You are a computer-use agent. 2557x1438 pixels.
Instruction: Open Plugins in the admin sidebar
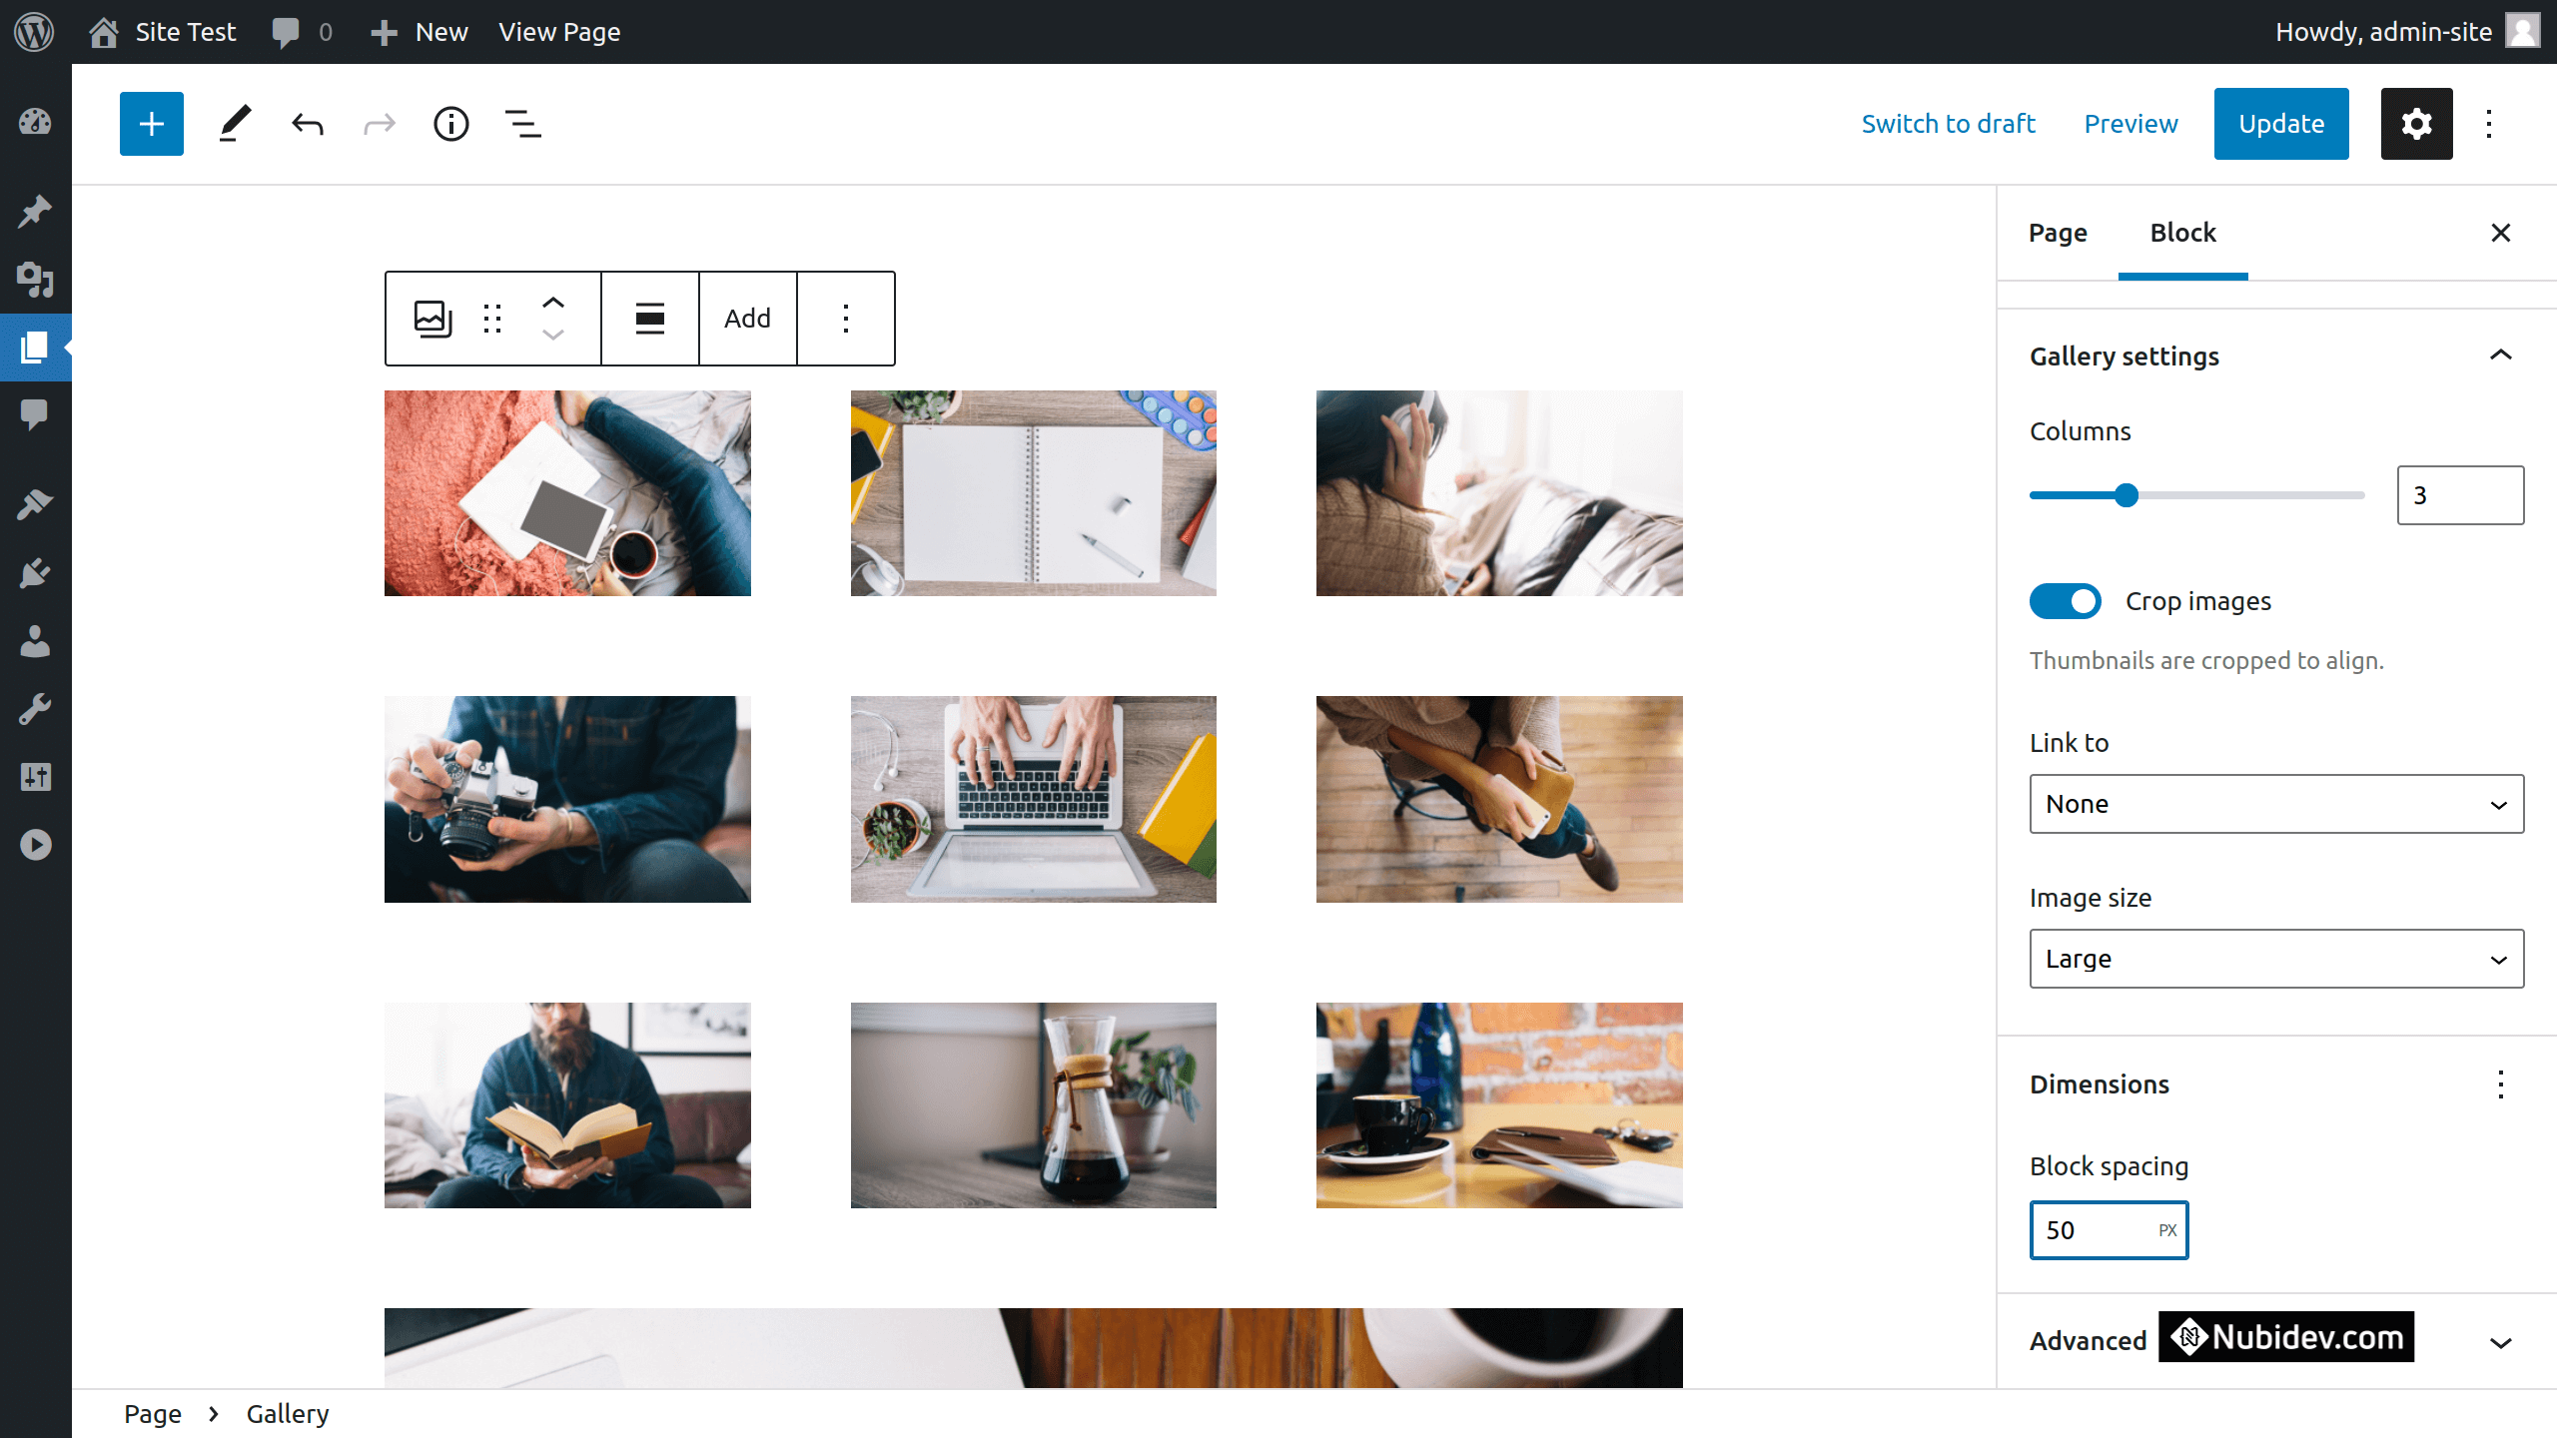(x=35, y=573)
